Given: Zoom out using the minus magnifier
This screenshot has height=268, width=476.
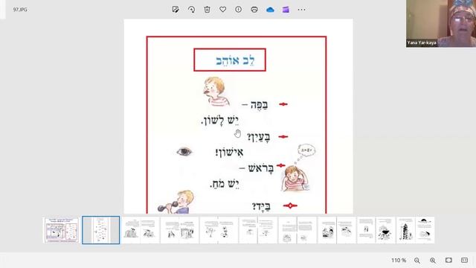Looking at the screenshot, I should click(x=417, y=261).
